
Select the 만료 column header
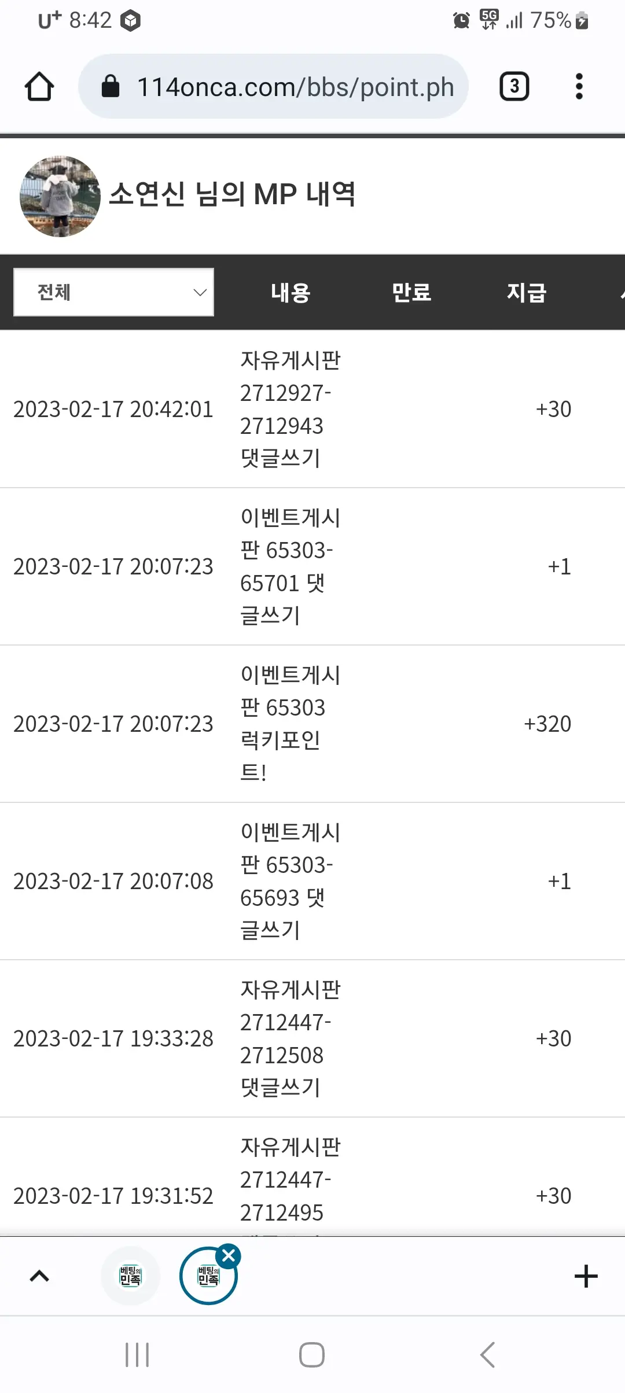point(411,292)
